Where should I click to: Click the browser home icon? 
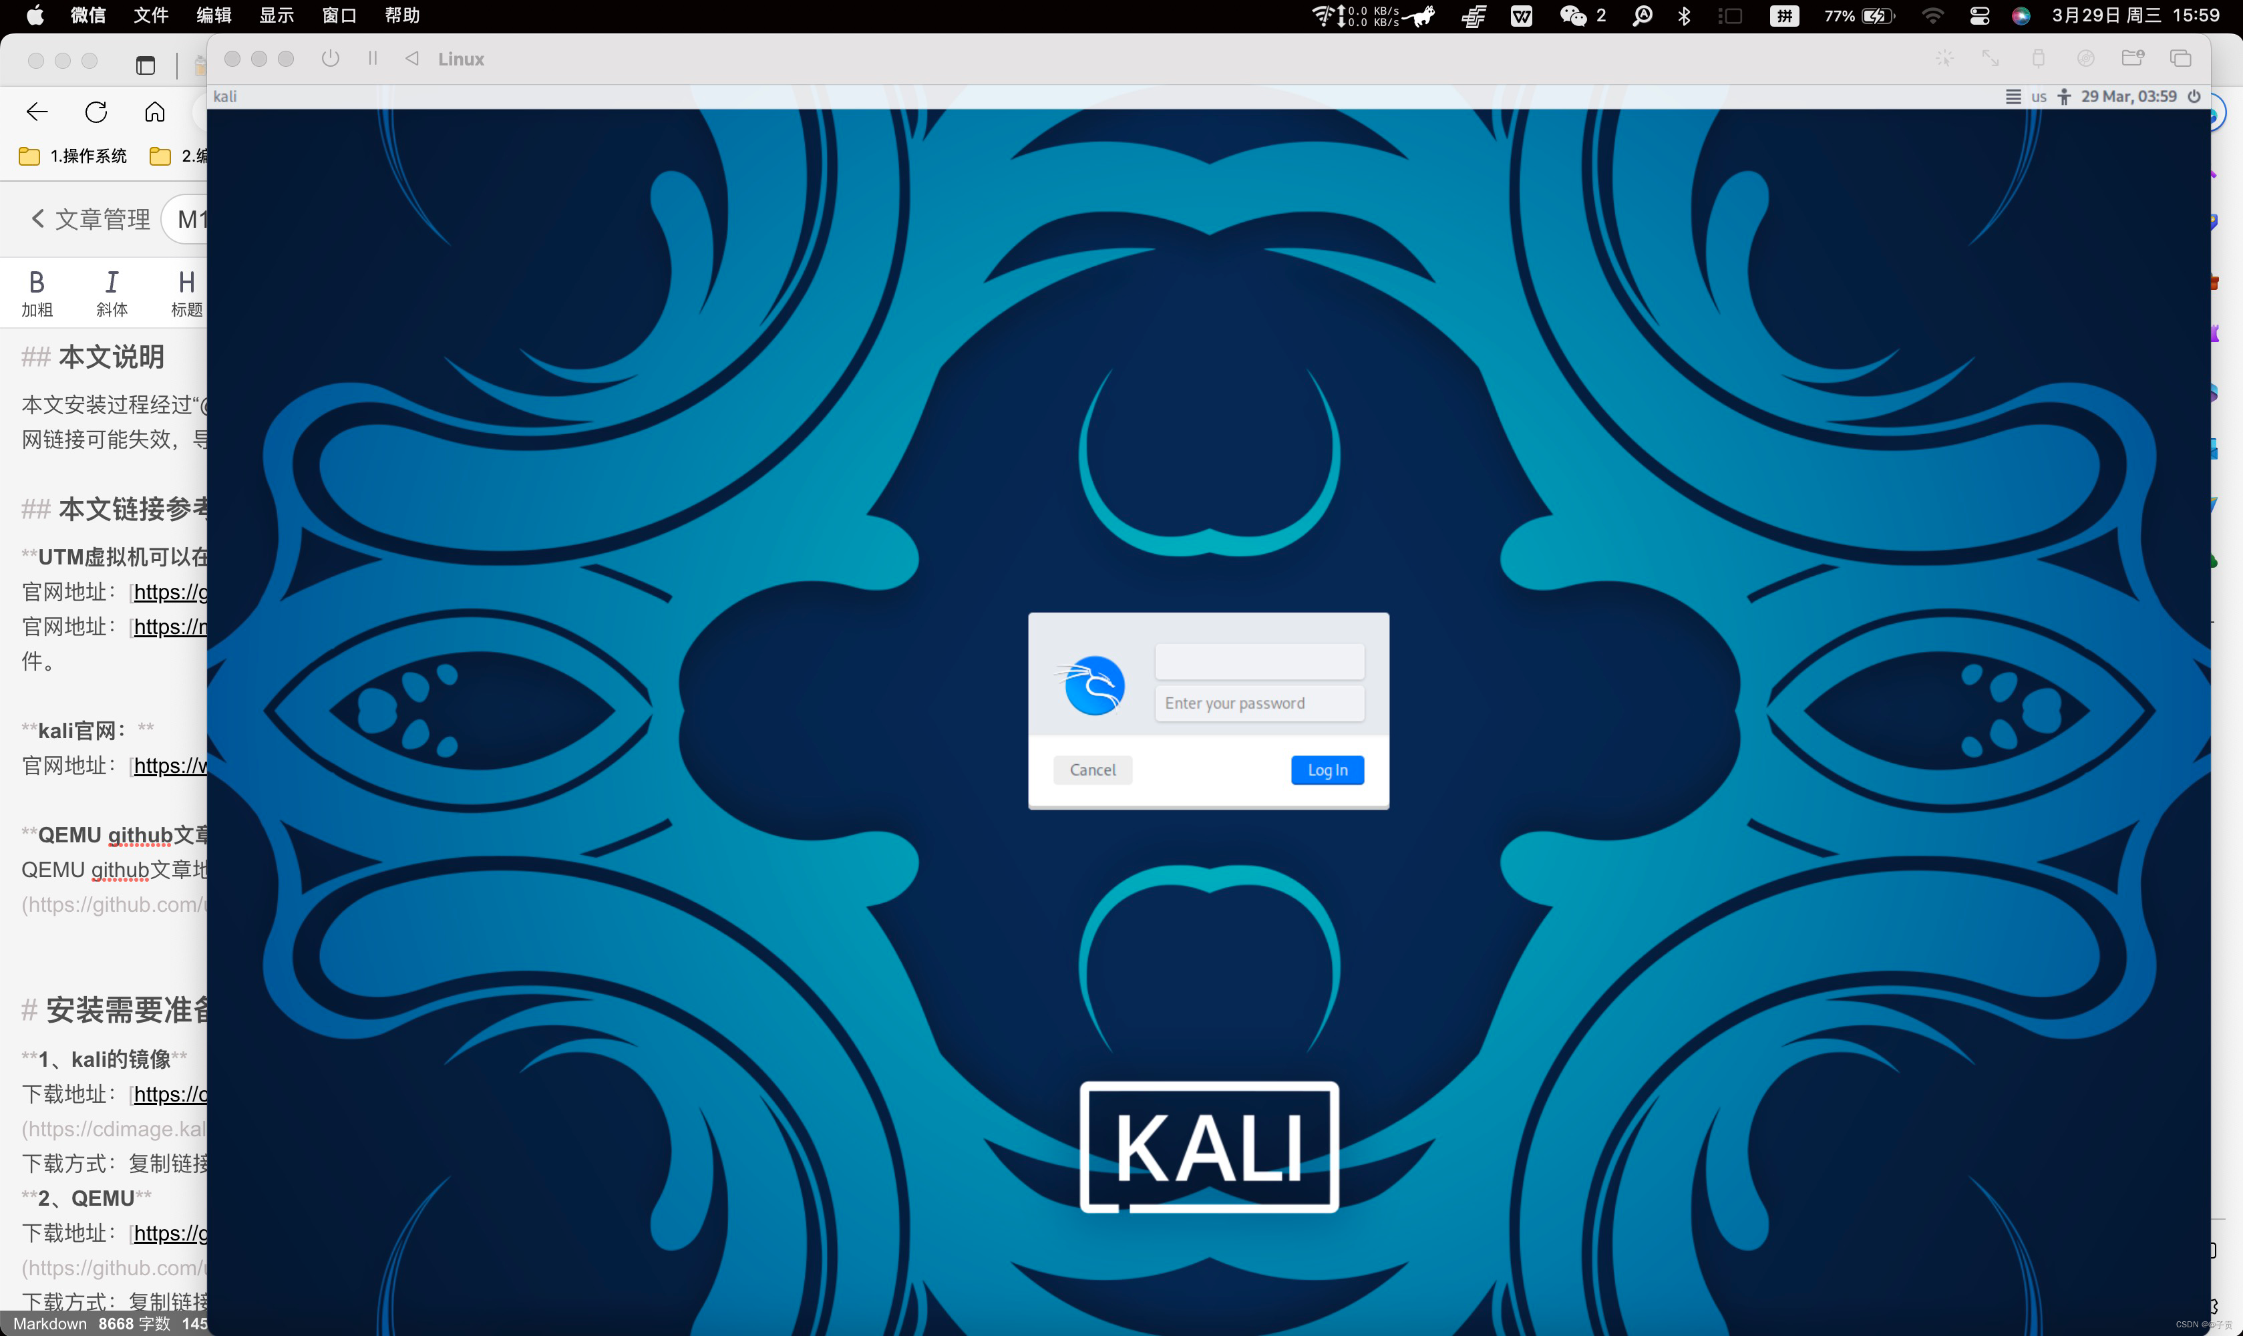(x=155, y=112)
